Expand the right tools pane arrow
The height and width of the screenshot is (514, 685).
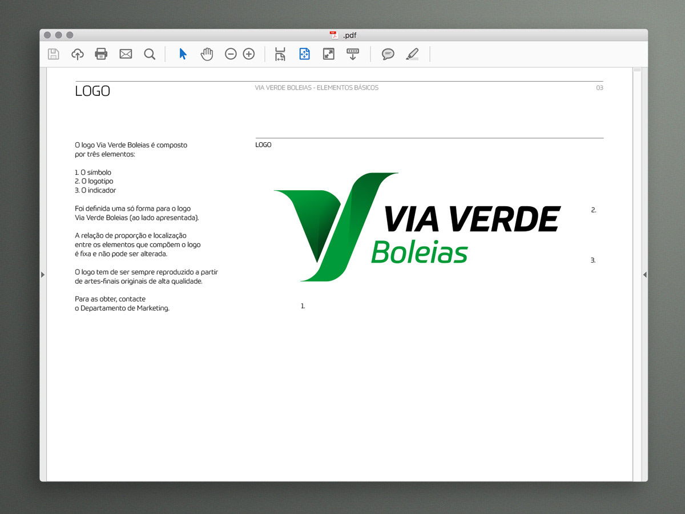[644, 275]
